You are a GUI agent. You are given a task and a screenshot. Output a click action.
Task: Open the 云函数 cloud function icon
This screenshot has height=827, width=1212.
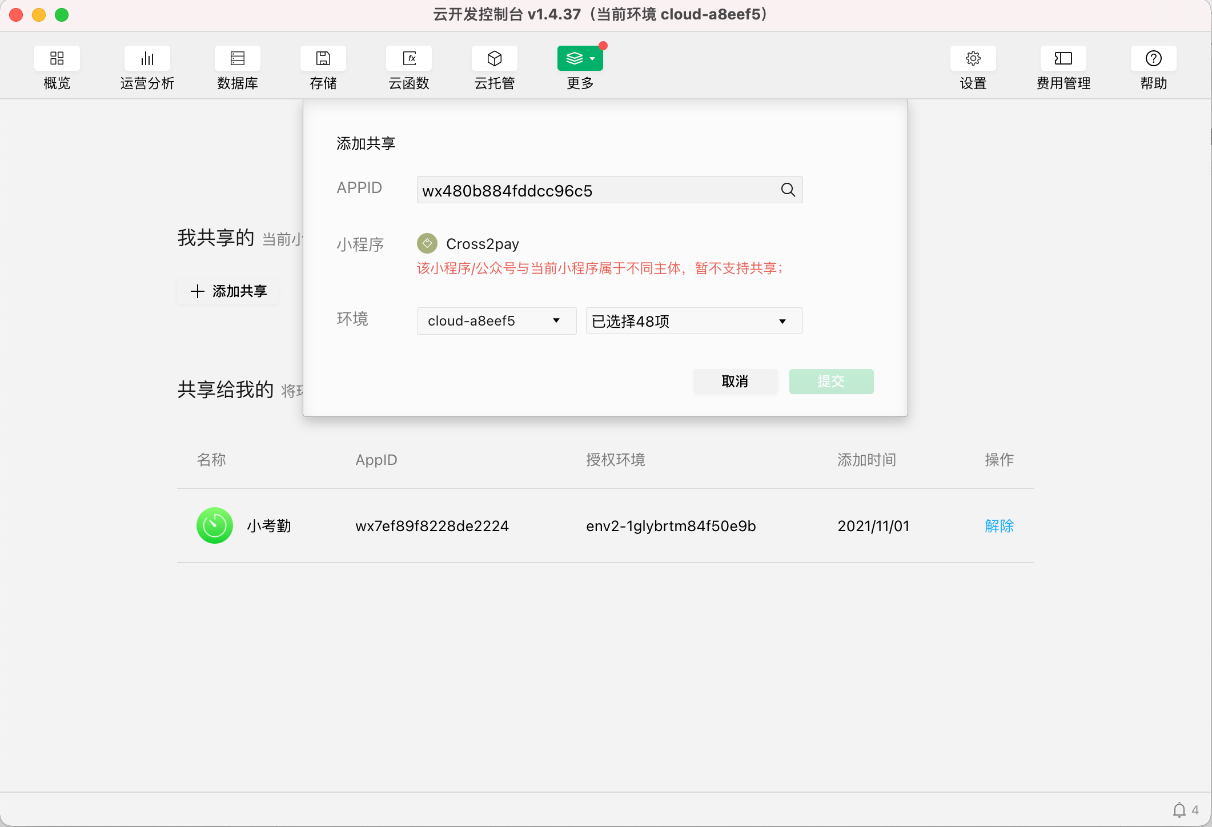pyautogui.click(x=408, y=58)
